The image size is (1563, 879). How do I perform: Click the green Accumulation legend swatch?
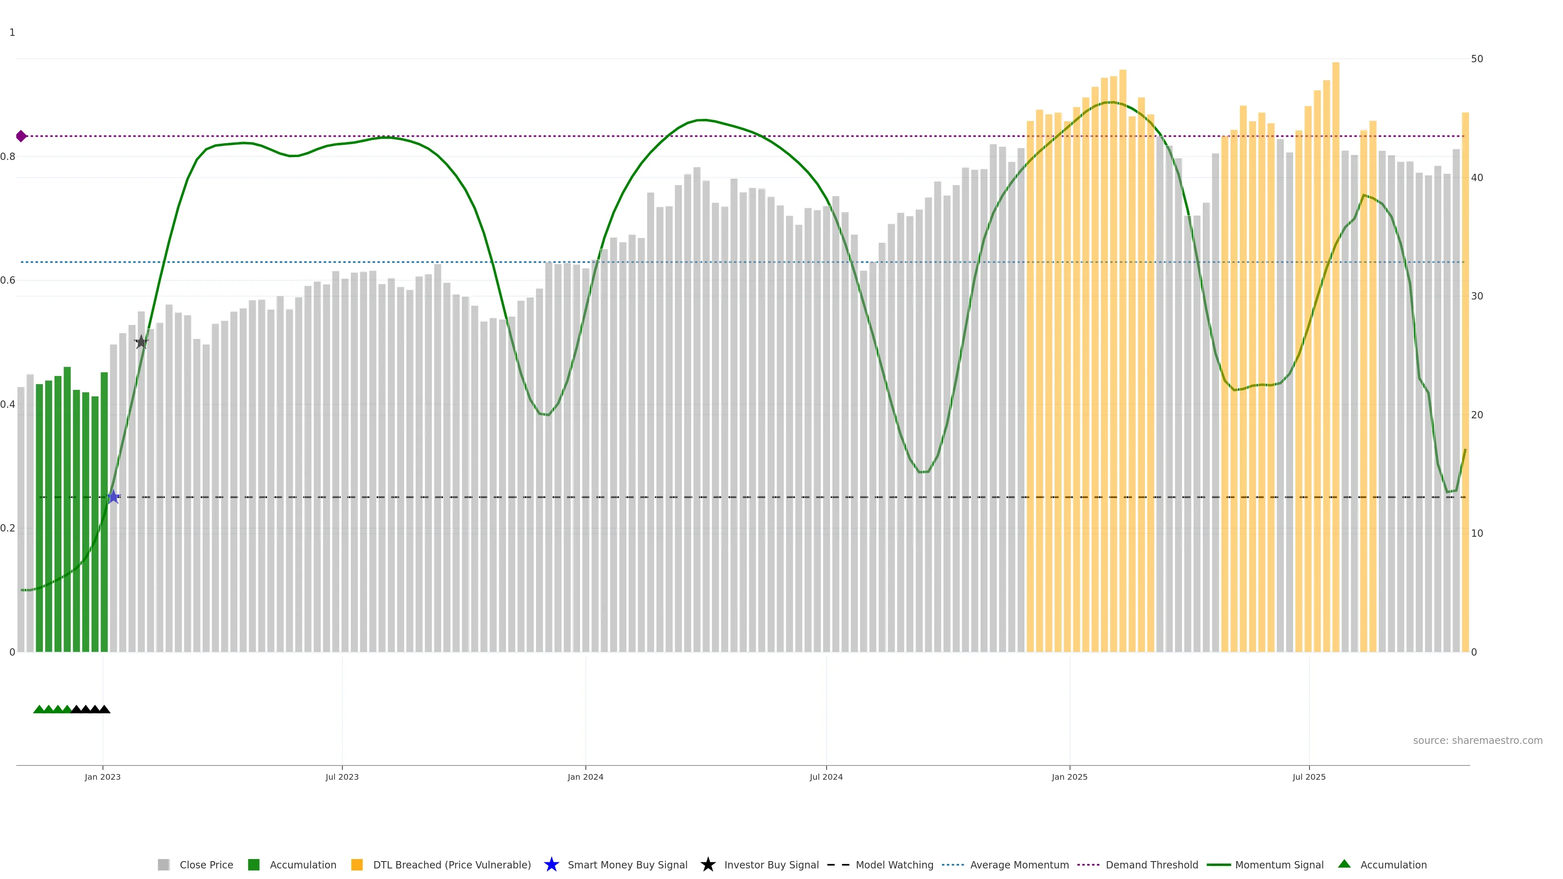254,865
